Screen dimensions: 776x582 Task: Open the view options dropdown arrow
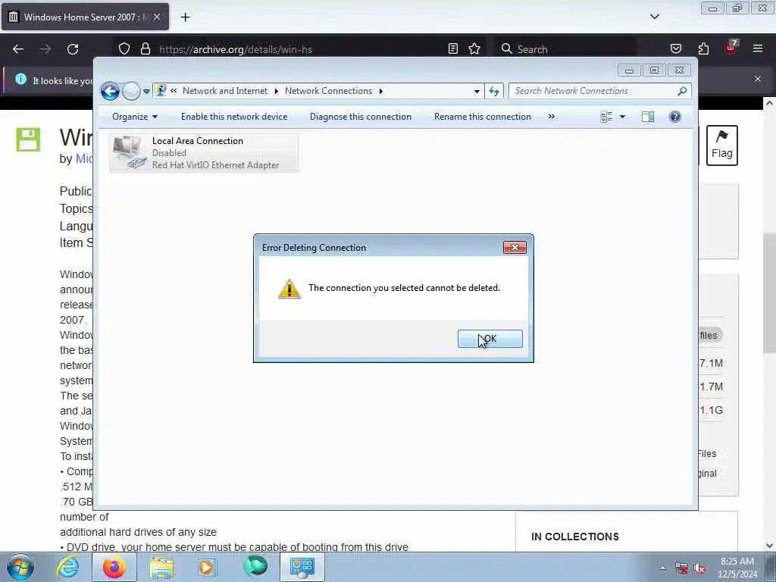(623, 117)
